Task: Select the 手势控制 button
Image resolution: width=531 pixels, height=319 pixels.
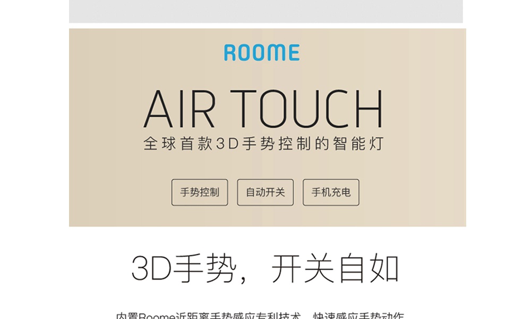Action: tap(200, 192)
